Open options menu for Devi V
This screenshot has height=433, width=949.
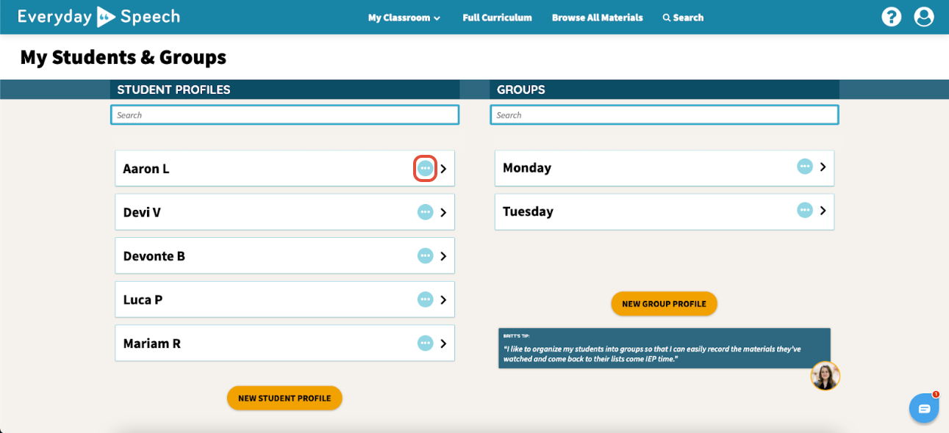pos(425,212)
